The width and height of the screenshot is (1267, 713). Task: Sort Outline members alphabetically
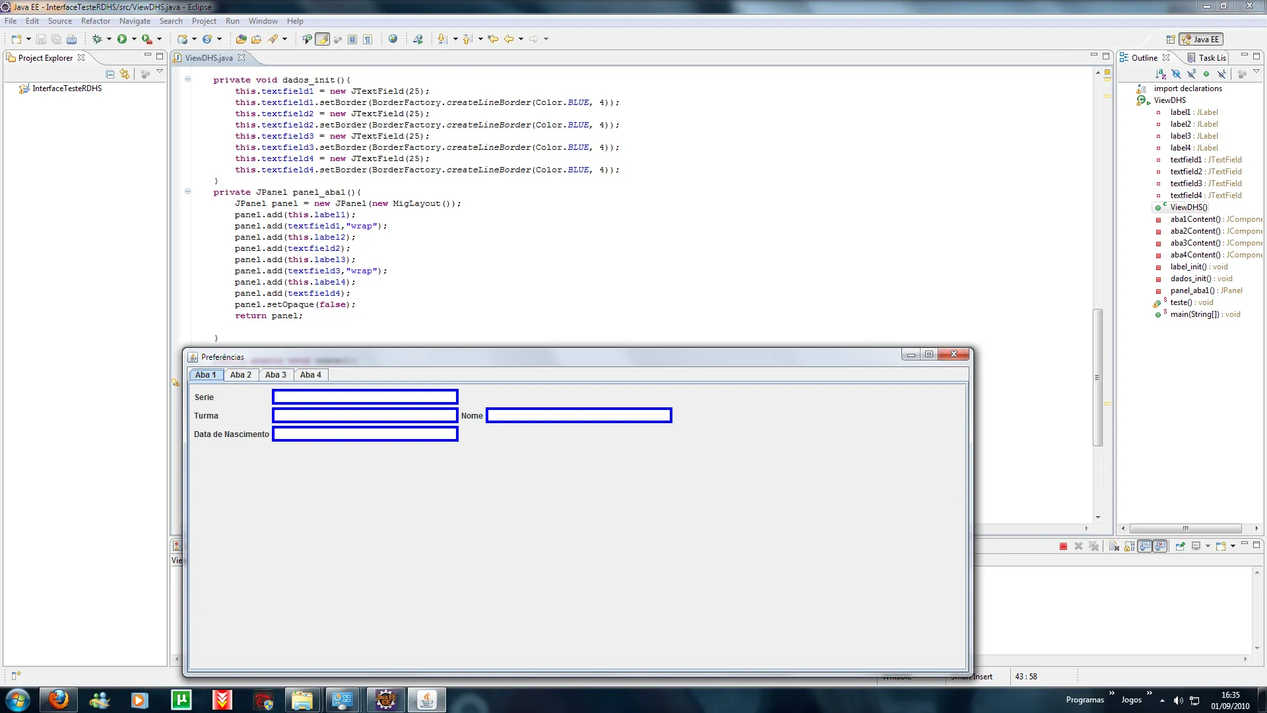click(1160, 74)
